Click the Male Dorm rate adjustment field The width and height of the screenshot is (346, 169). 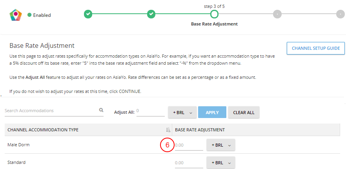coord(189,145)
